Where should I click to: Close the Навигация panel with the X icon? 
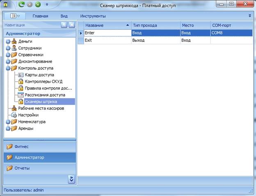(x=71, y=25)
